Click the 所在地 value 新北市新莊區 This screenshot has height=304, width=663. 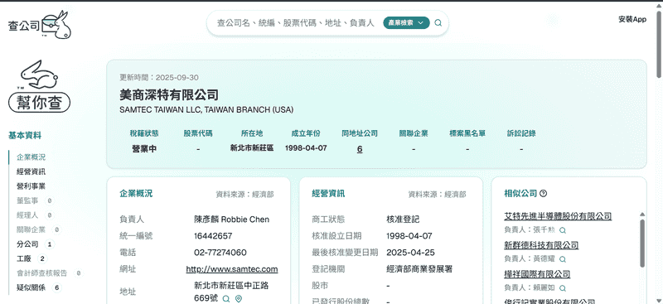[x=252, y=148]
